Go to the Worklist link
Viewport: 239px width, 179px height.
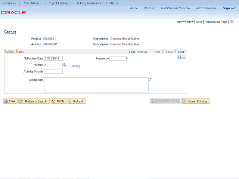pos(149,8)
